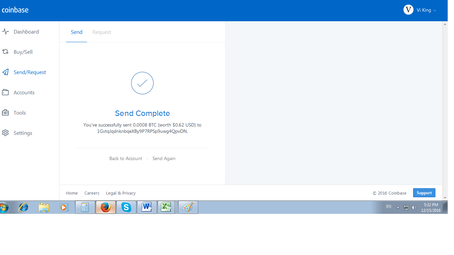Click the blue Support button
Image resolution: width=454 pixels, height=255 pixels.
click(424, 193)
